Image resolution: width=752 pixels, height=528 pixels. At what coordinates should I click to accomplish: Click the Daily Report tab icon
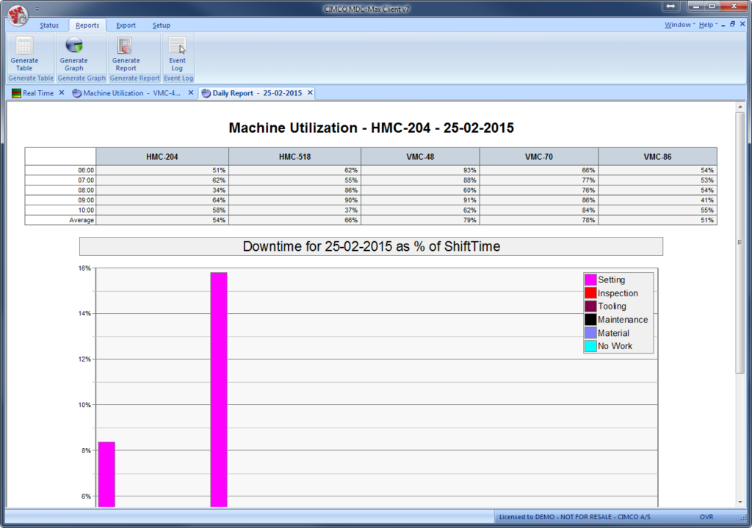[206, 93]
